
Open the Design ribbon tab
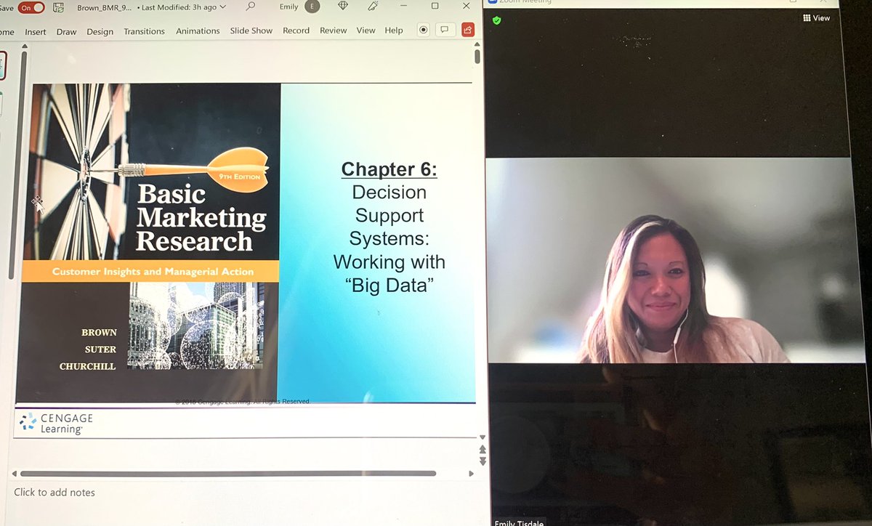tap(100, 31)
